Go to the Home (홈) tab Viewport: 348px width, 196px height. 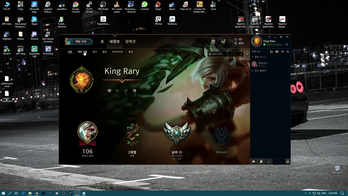(x=102, y=41)
